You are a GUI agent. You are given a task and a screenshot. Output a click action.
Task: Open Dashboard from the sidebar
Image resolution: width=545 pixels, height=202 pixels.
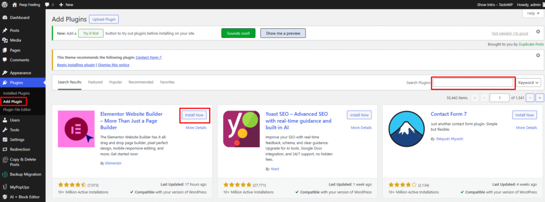pos(20,18)
